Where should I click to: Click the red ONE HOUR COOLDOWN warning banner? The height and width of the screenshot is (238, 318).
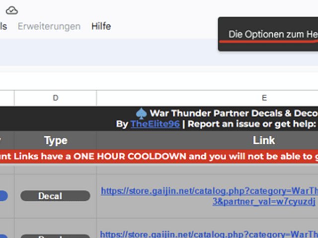pos(159,156)
